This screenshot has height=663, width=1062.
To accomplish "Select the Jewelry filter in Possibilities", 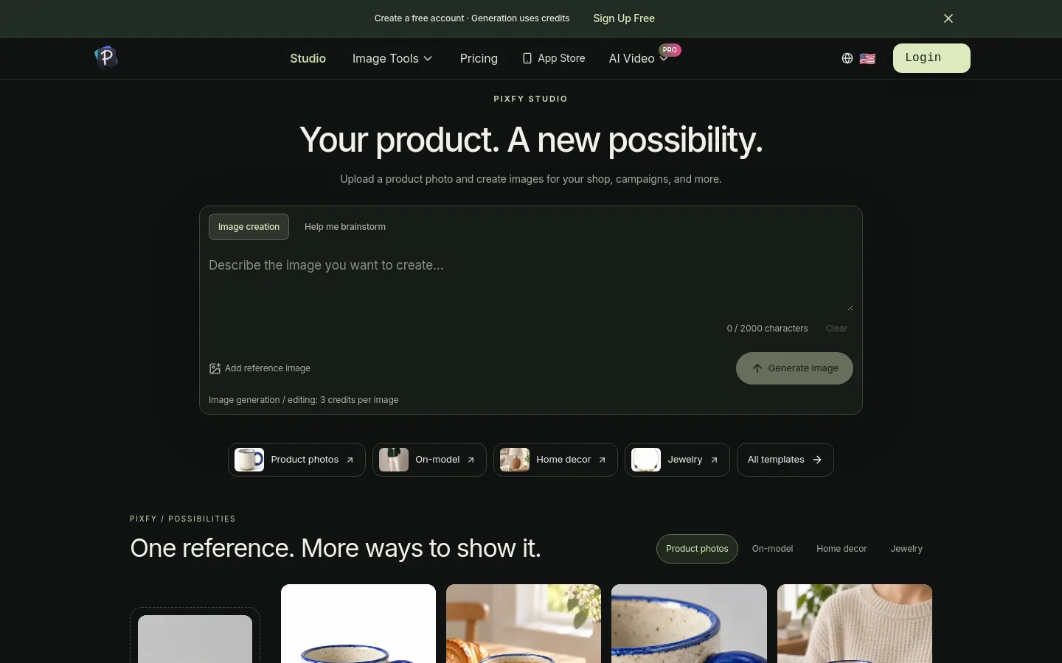I will (906, 549).
